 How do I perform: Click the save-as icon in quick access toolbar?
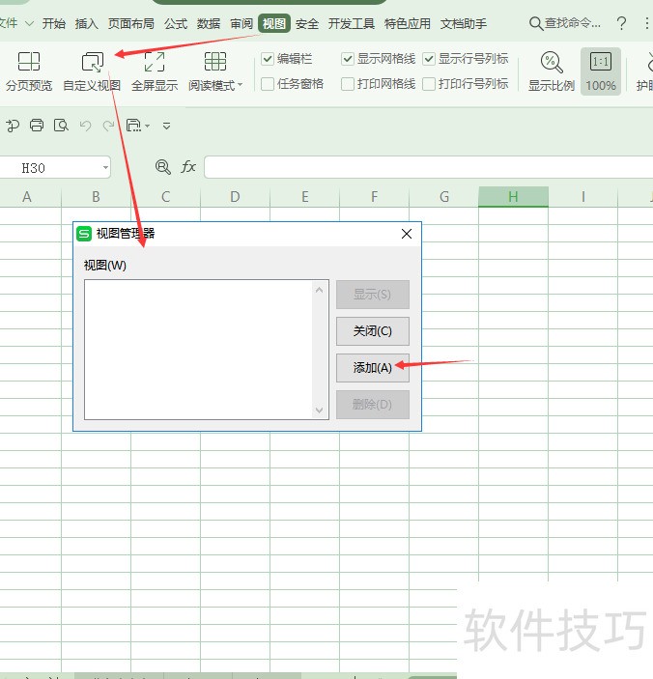[133, 126]
